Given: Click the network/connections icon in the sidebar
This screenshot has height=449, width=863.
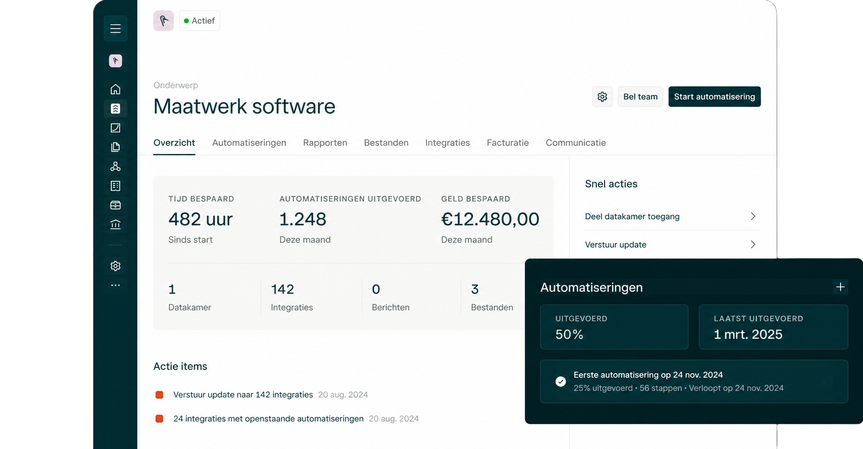Looking at the screenshot, I should [115, 166].
